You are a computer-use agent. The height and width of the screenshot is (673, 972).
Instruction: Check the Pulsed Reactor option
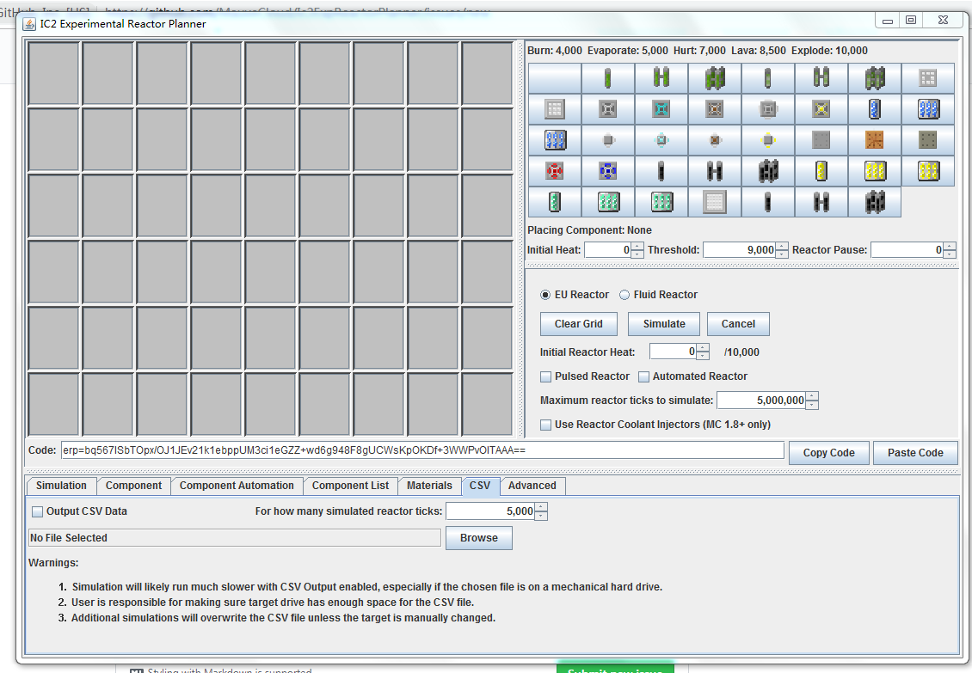click(545, 376)
